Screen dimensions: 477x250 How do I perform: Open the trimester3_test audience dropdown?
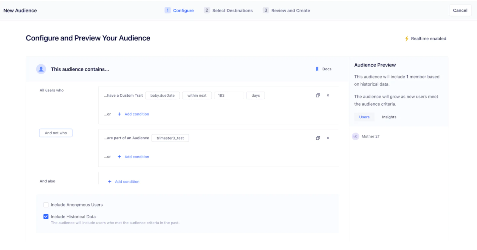point(170,138)
